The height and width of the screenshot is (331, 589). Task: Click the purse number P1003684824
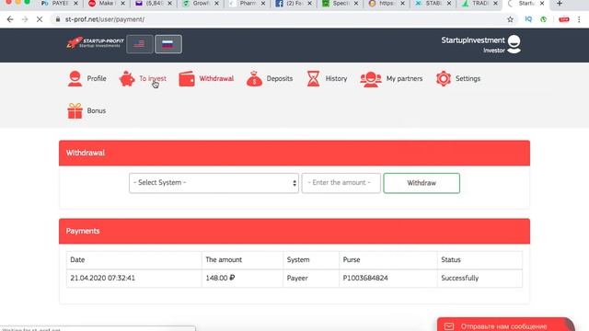[x=365, y=278]
